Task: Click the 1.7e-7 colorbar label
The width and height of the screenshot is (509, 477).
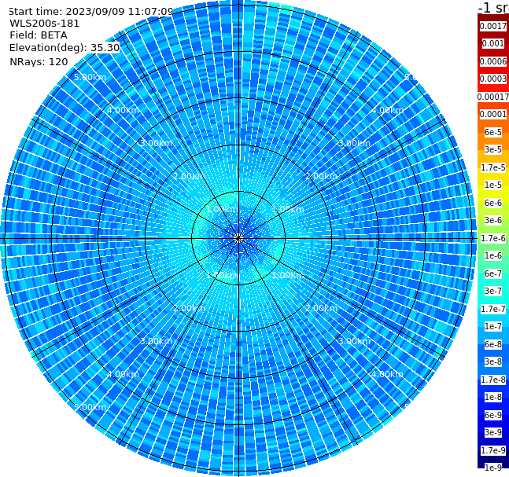Action: click(x=493, y=309)
